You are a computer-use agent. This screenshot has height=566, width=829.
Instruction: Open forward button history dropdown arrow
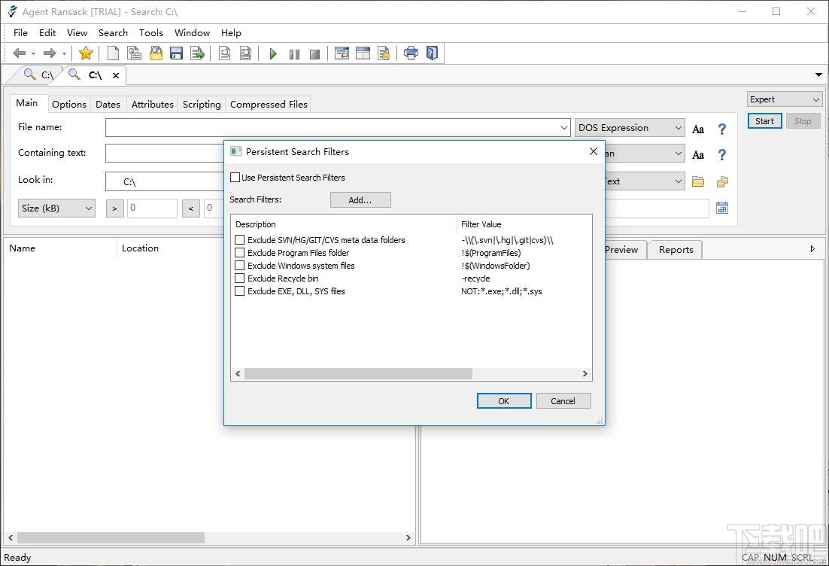click(64, 53)
